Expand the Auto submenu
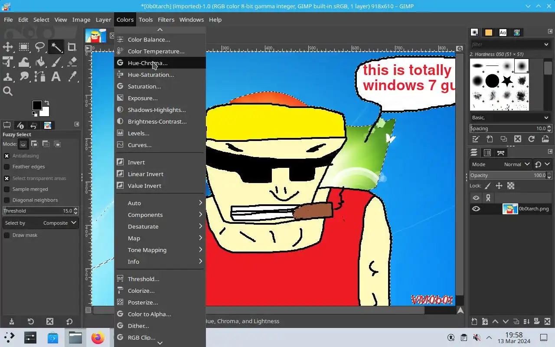 click(x=160, y=203)
